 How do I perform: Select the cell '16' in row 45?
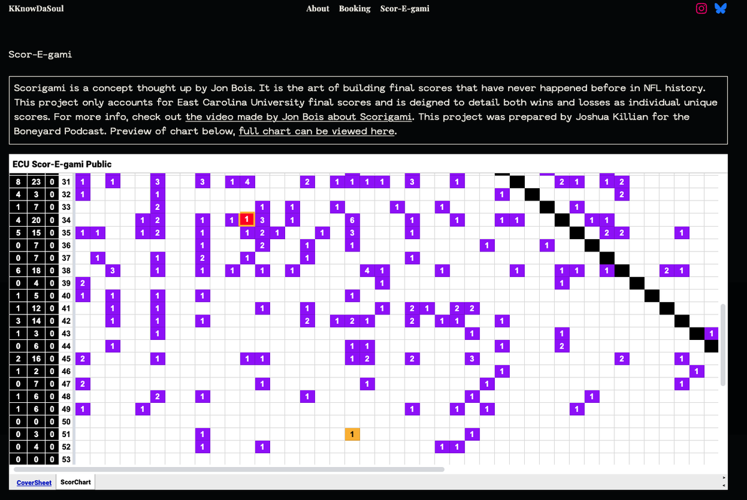pyautogui.click(x=36, y=359)
